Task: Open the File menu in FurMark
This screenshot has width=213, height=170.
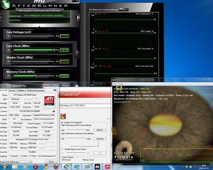Action: 115,84
